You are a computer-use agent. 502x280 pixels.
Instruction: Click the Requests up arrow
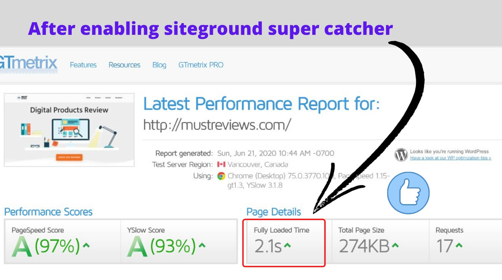click(x=459, y=245)
